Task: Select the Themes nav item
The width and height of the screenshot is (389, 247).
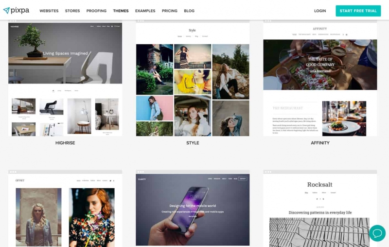Action: point(121,11)
